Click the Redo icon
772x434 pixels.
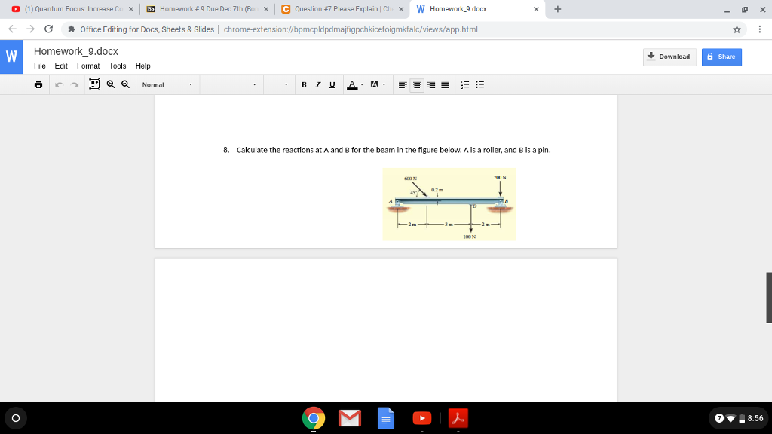click(x=73, y=84)
